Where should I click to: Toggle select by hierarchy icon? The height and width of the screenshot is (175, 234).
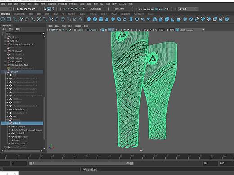[x=45, y=9]
